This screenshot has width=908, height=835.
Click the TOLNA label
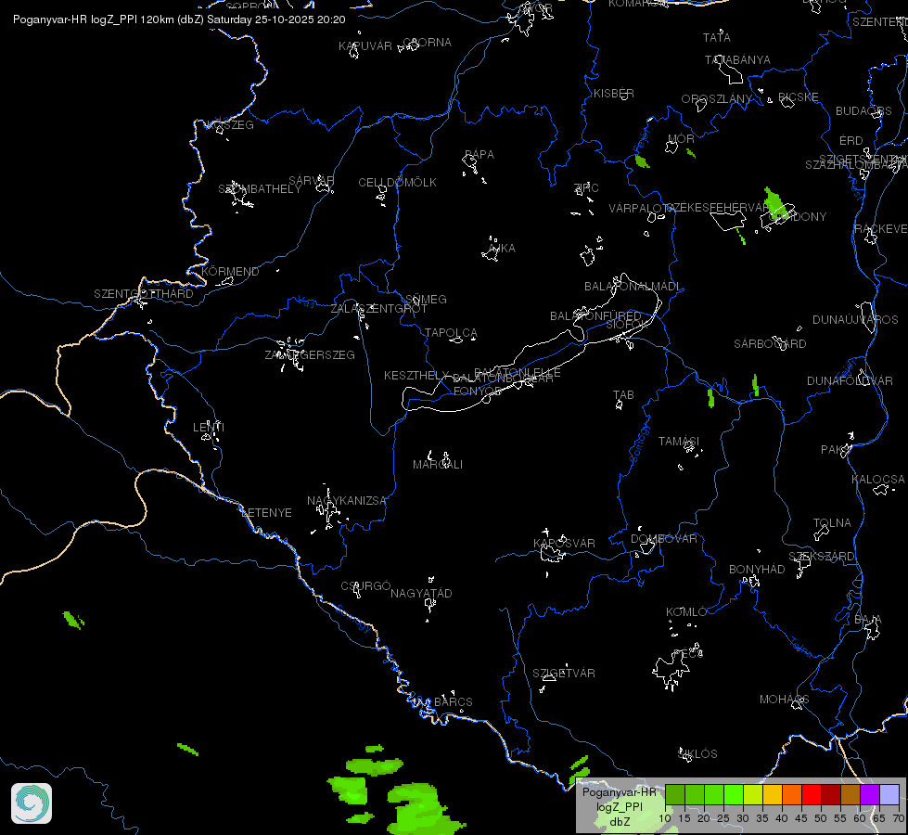tap(832, 523)
